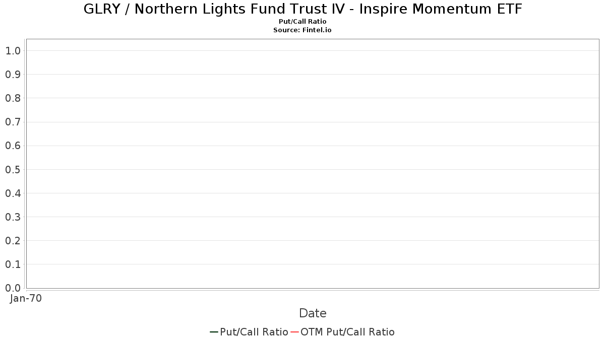The width and height of the screenshot is (605, 340).
Task: Click the 0.9 y-axis tick label
Action: tap(13, 75)
